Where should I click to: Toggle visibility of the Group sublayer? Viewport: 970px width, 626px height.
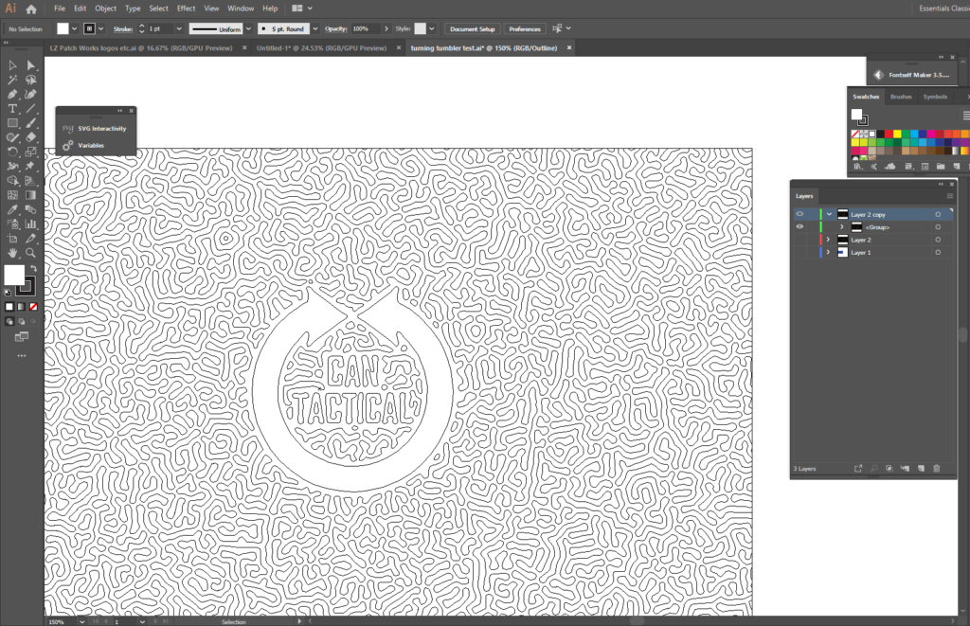(799, 227)
